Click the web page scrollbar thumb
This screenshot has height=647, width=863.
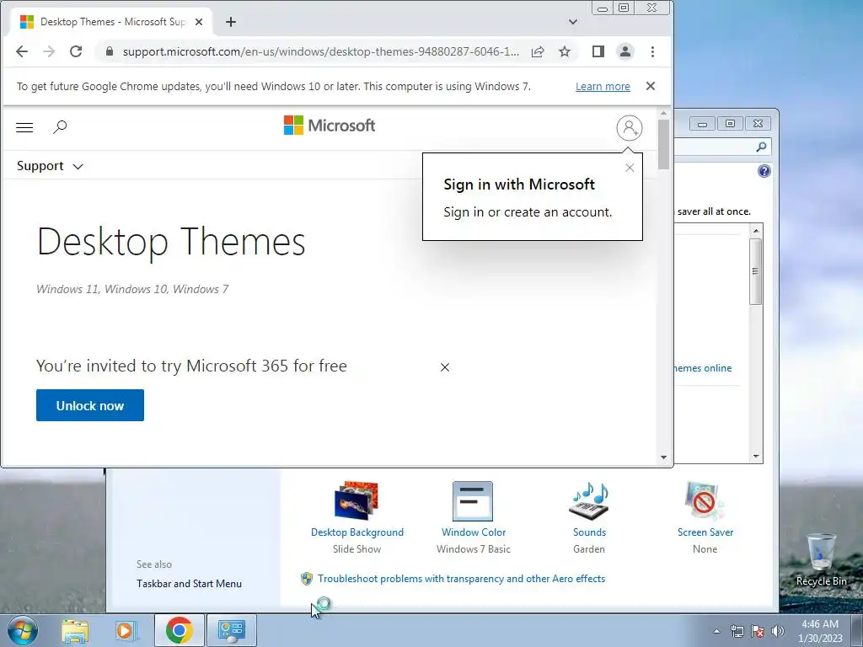pyautogui.click(x=663, y=145)
